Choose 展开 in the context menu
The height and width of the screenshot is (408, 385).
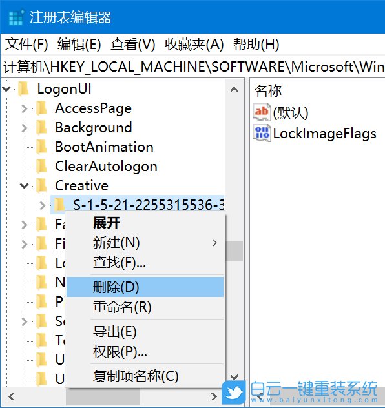click(145, 223)
